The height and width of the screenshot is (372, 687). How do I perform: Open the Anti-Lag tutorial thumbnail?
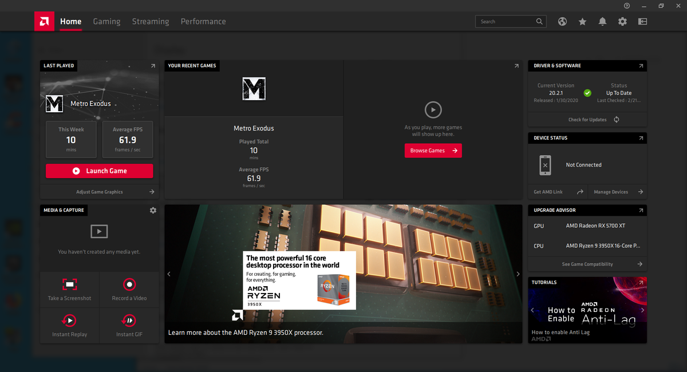[x=587, y=310]
